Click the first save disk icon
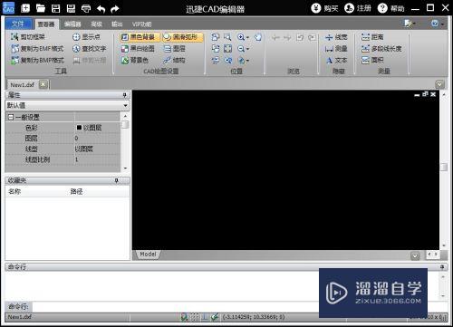453x327 pixels. click(56, 8)
